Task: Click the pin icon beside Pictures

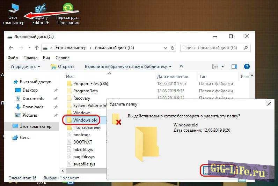Action: (x=56, y=115)
